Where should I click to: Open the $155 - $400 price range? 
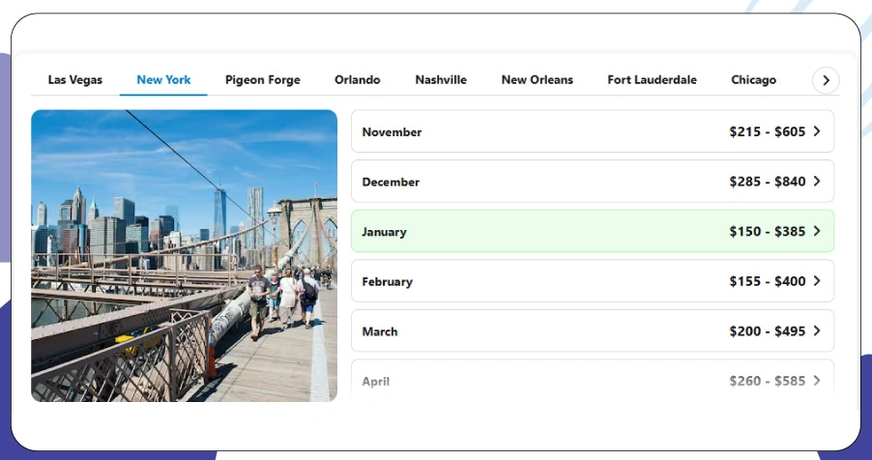coord(767,281)
